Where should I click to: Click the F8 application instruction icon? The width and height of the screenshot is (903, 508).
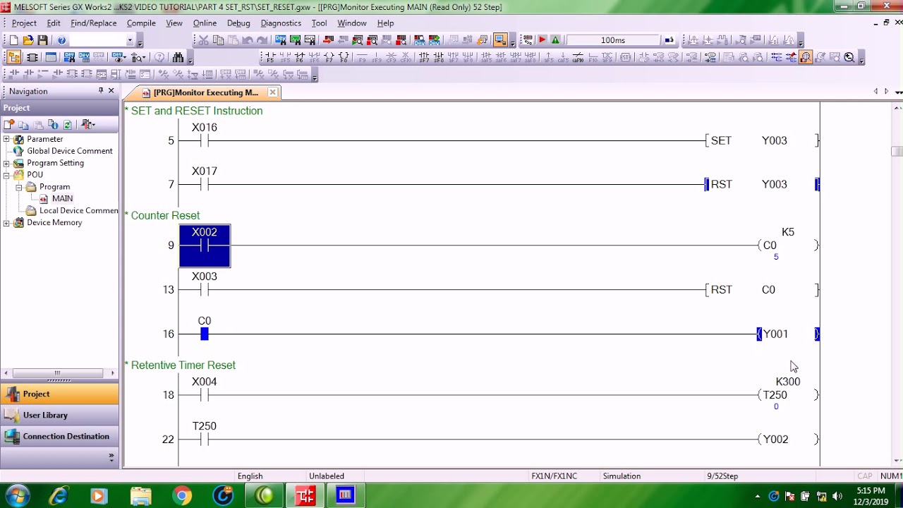coord(344,57)
